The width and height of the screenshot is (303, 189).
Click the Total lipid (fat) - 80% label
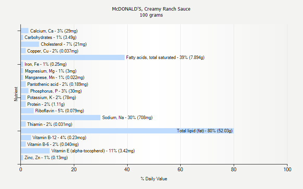[205, 131]
